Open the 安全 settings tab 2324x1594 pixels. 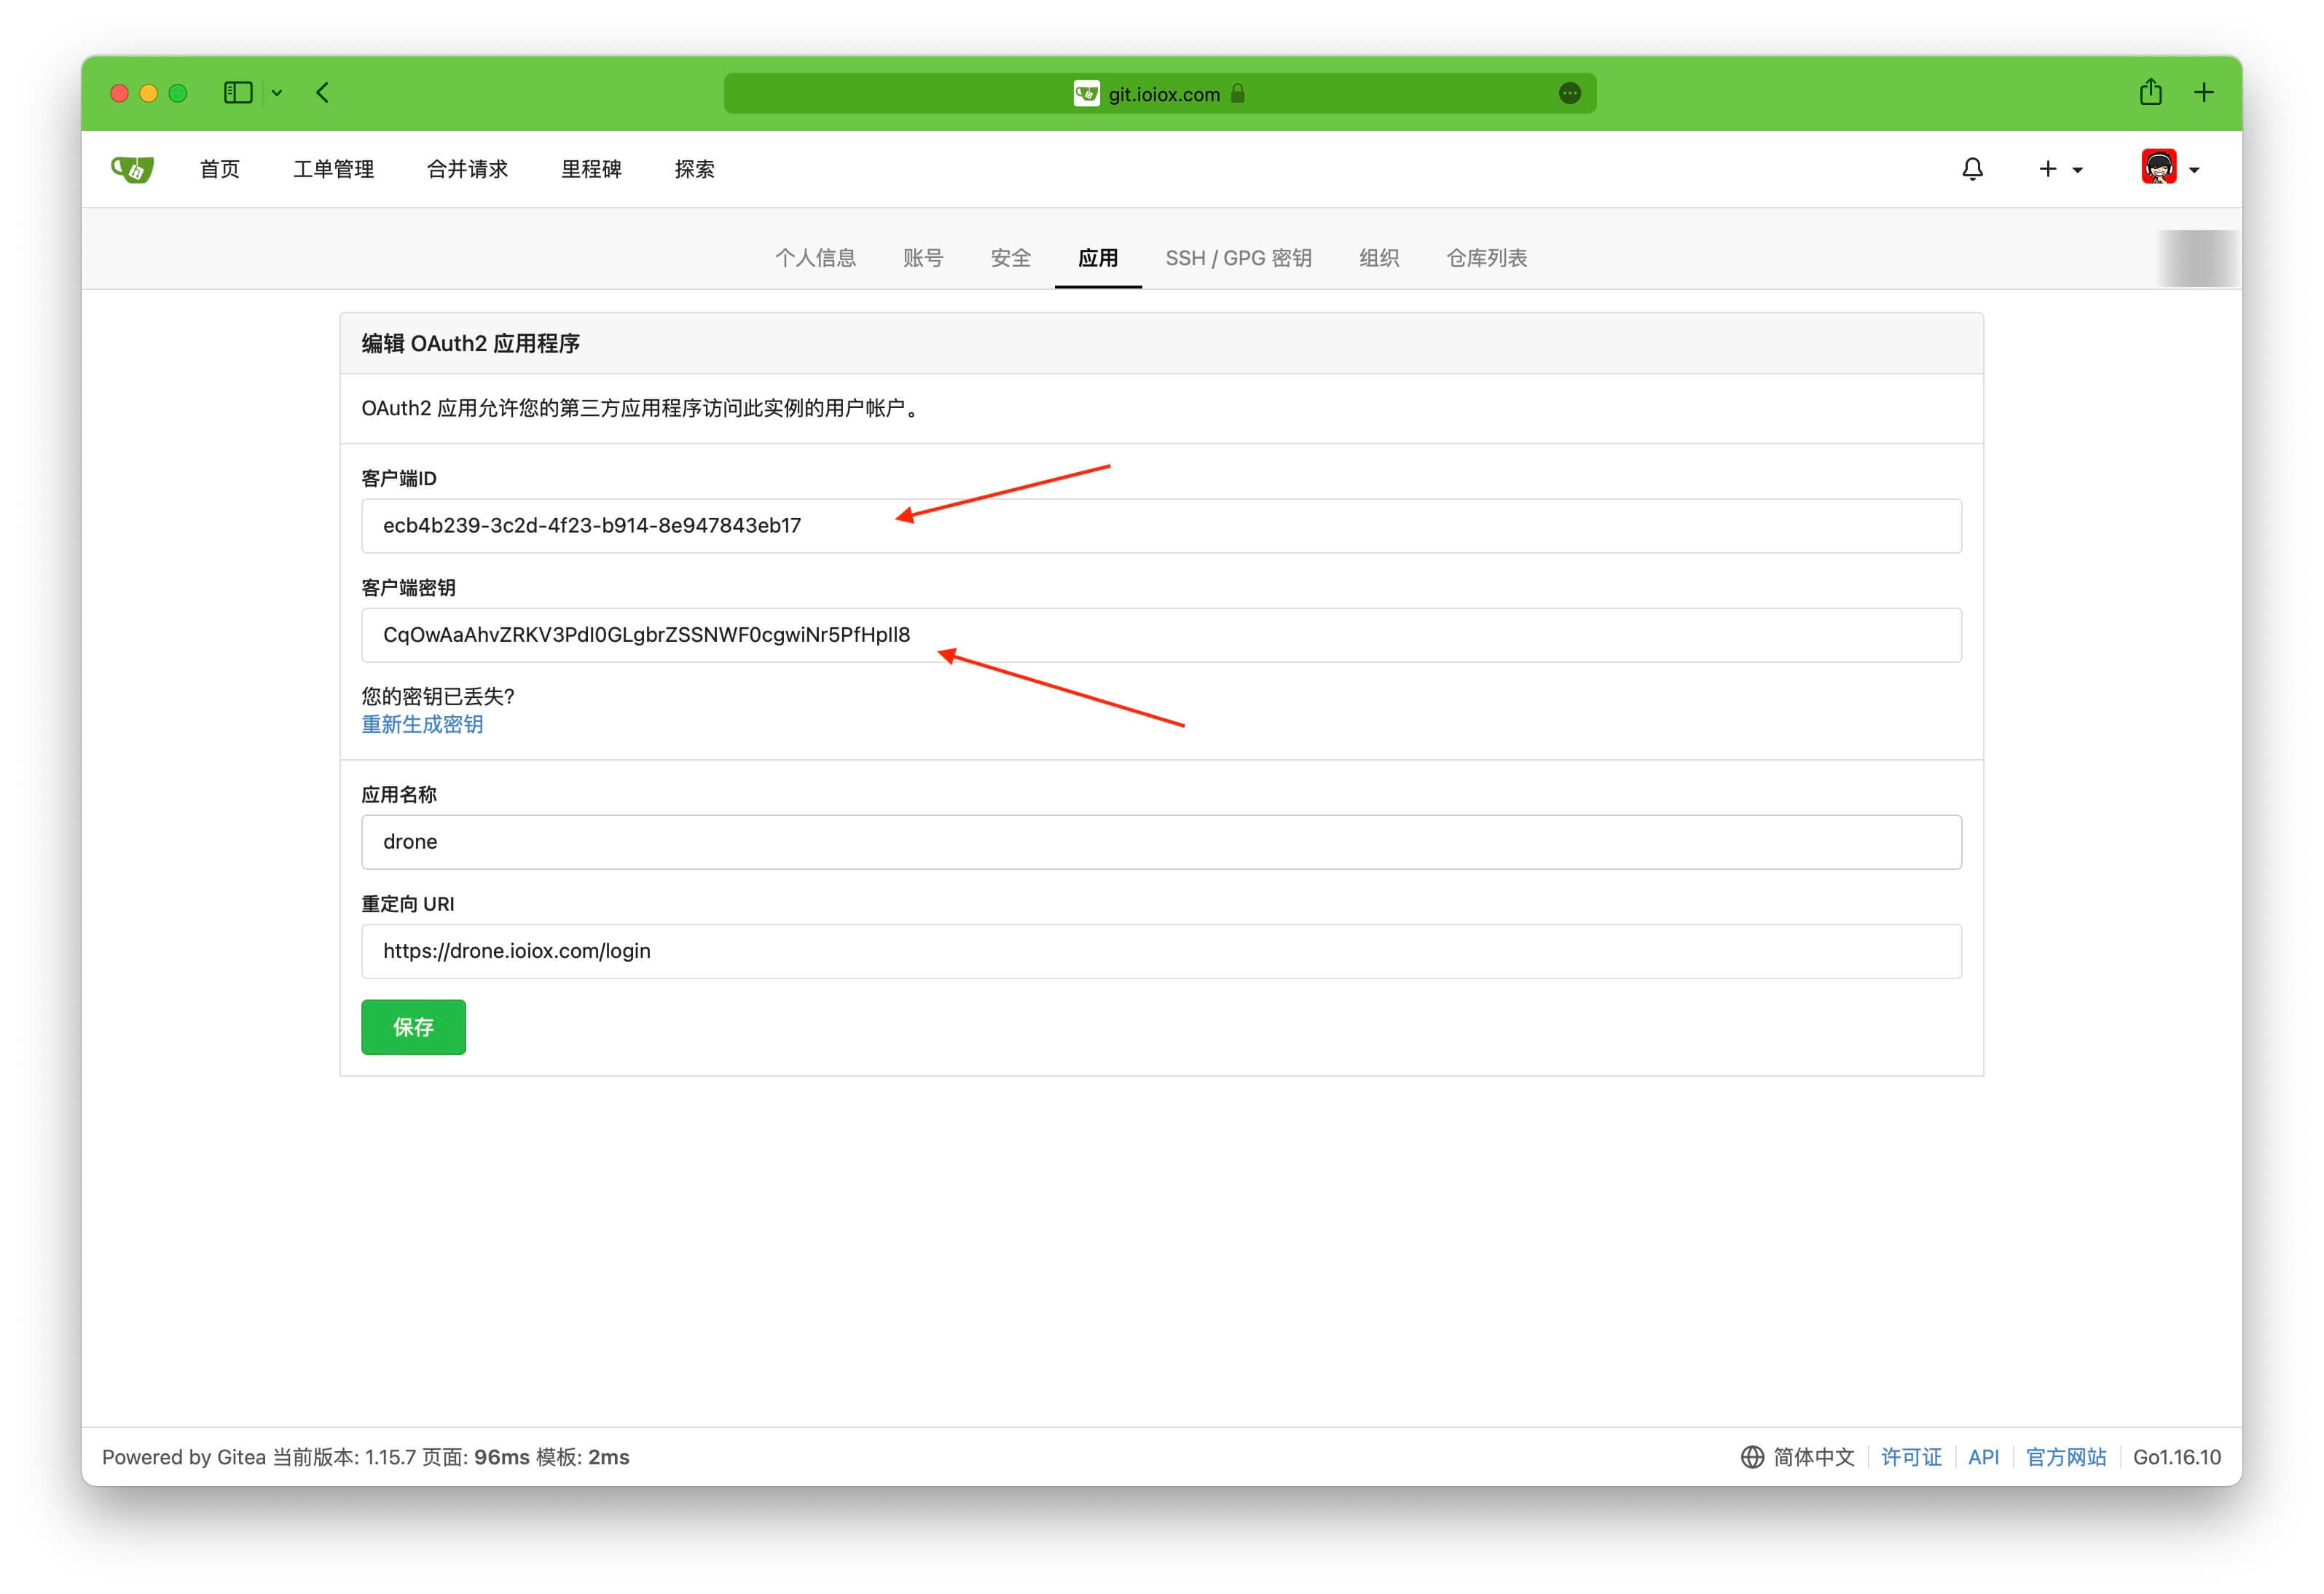[1010, 258]
